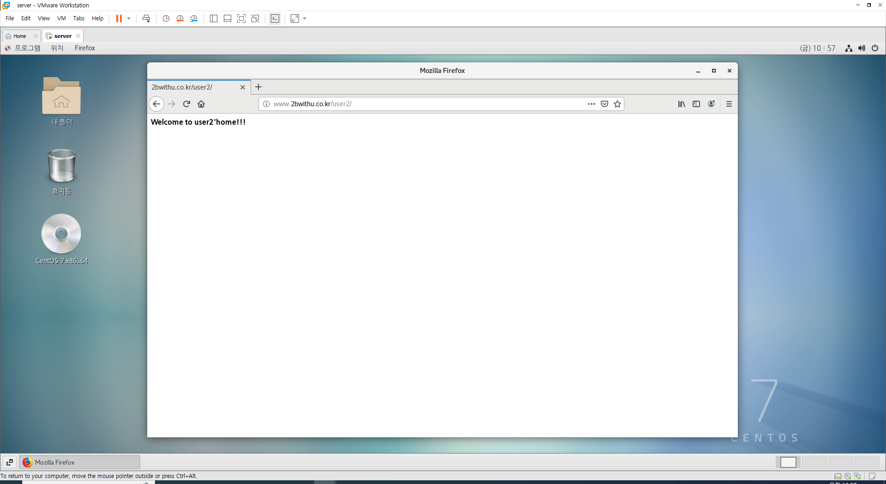Maximize the Mozilla Firefox window

714,71
